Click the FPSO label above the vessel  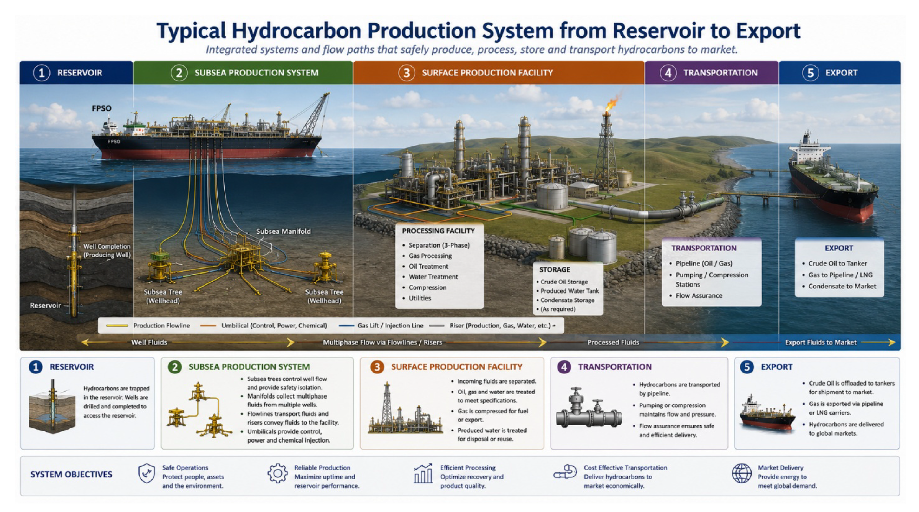pos(102,108)
